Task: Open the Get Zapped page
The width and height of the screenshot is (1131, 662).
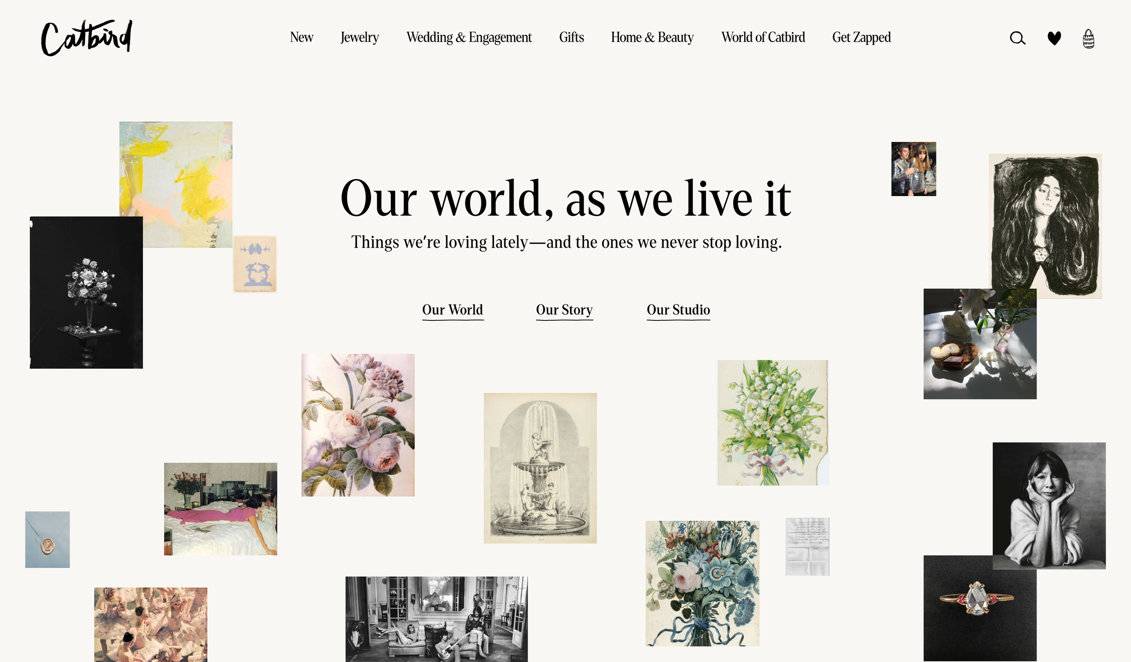Action: pos(861,37)
